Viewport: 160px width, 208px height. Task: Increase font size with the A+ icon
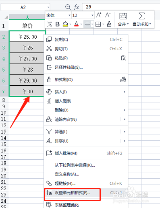point(99,15)
